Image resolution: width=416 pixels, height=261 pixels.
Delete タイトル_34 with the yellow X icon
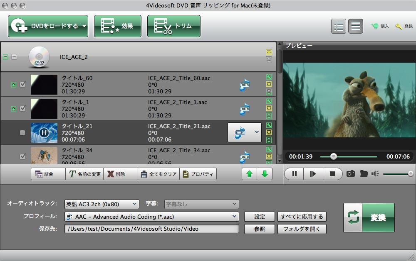click(x=269, y=156)
